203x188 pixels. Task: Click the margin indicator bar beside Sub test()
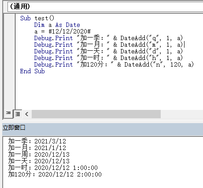10,19
